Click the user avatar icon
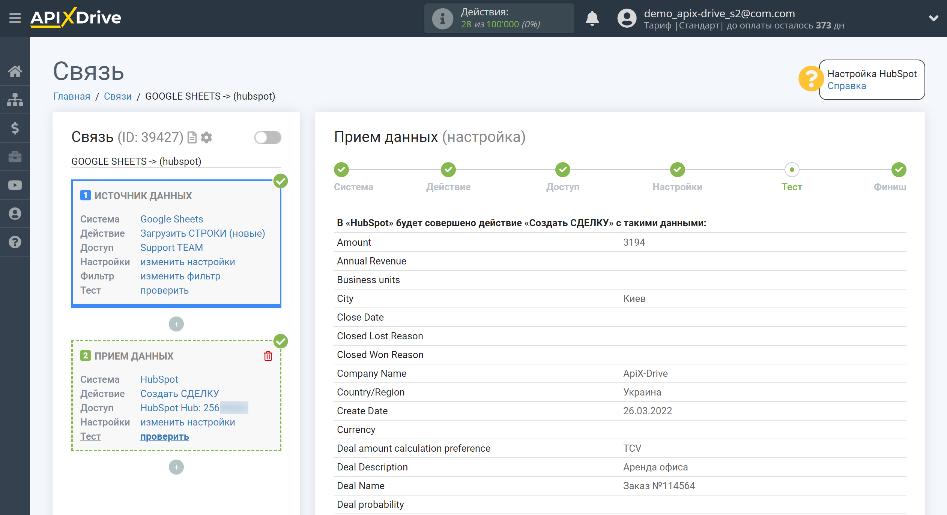The width and height of the screenshot is (947, 515). [x=627, y=18]
